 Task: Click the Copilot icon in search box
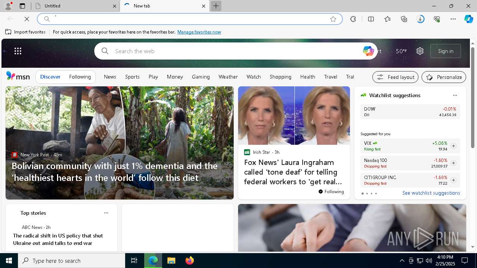[368, 51]
